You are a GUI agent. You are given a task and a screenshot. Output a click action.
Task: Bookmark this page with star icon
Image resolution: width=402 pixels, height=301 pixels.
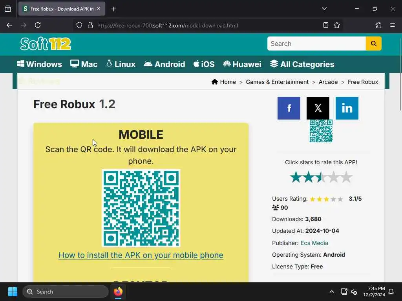coord(337,25)
